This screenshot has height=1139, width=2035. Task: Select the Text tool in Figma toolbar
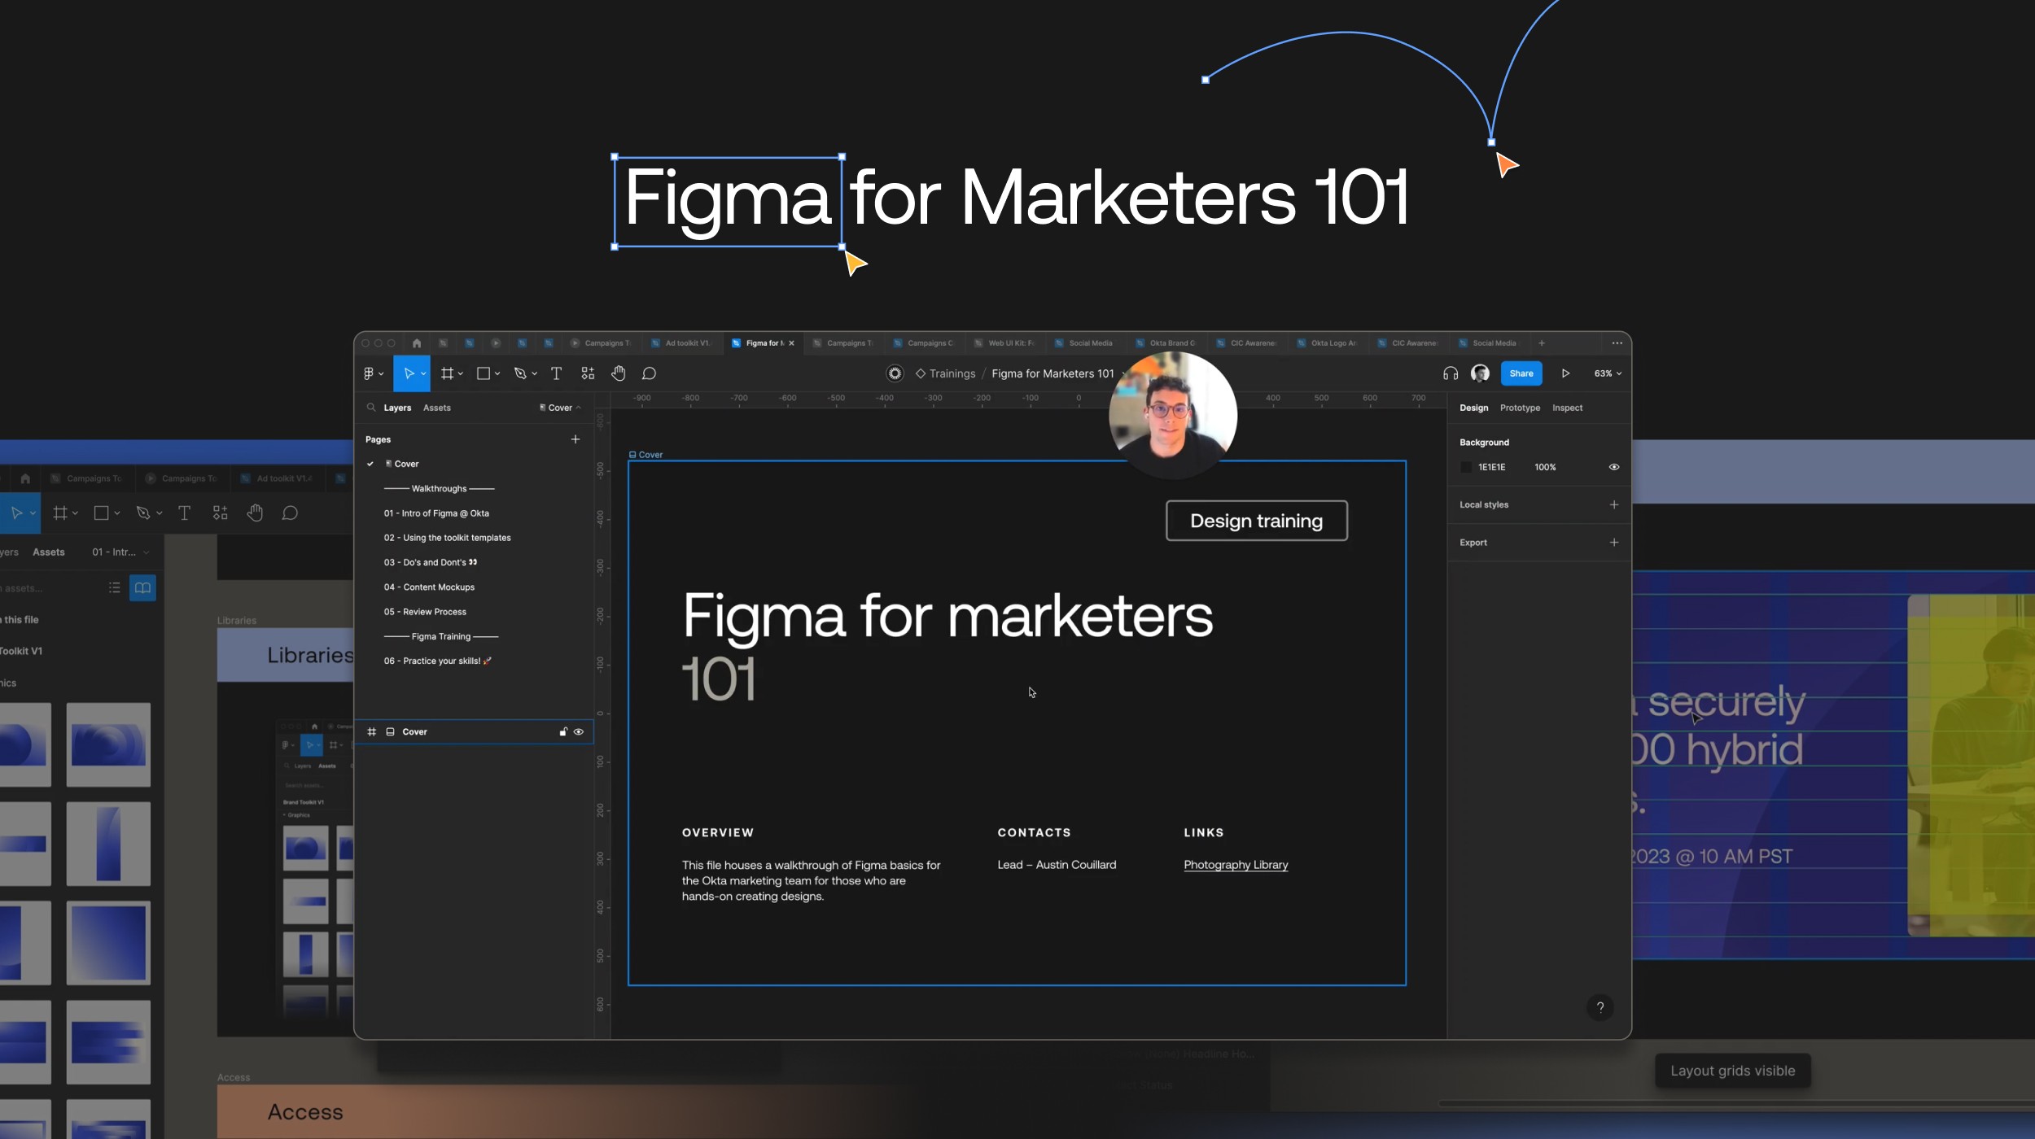[556, 373]
